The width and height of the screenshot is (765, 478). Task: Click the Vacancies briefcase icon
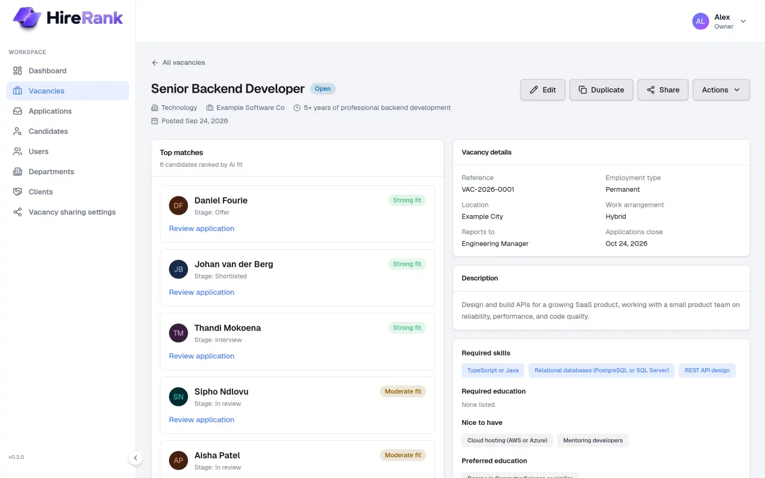click(x=17, y=91)
